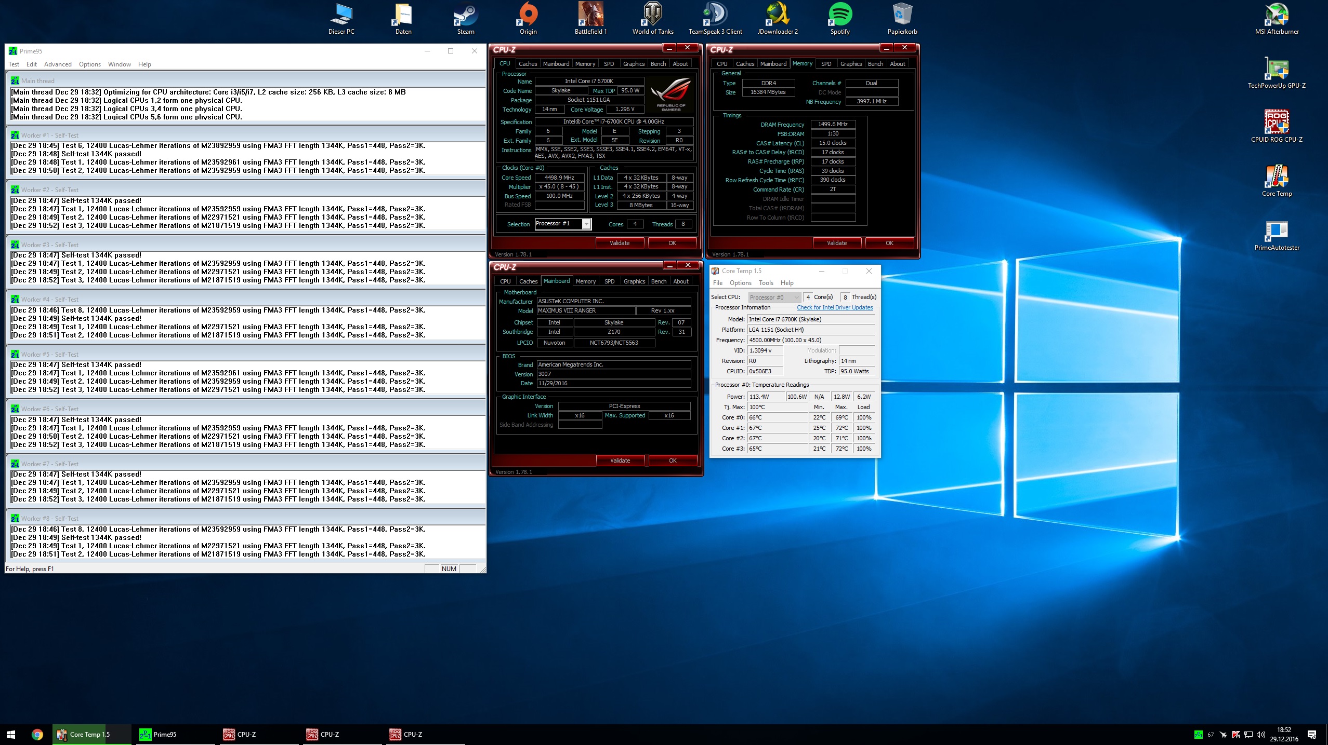Click the Chrome icon in the taskbar
This screenshot has width=1328, height=745.
point(37,734)
